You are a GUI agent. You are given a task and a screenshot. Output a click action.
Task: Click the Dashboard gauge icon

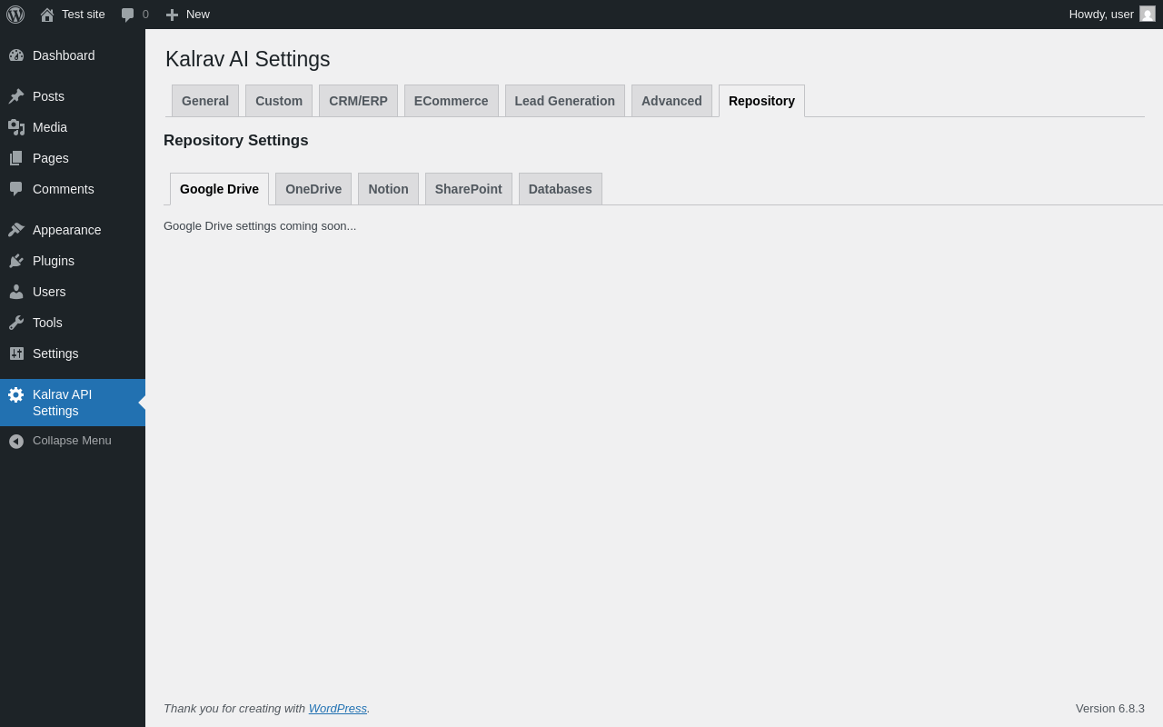[x=16, y=55]
